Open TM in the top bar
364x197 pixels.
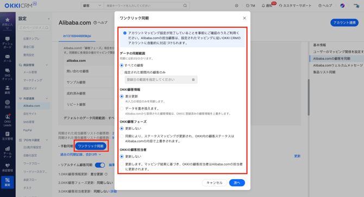coord(250,5)
